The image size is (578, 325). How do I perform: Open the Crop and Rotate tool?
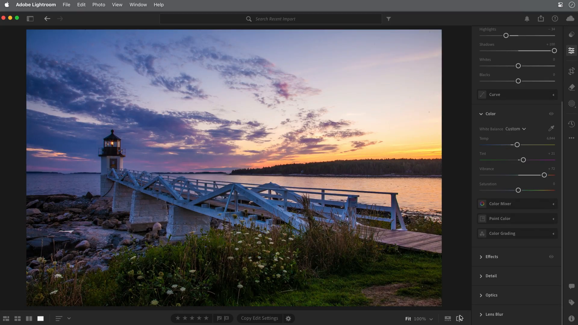(571, 71)
